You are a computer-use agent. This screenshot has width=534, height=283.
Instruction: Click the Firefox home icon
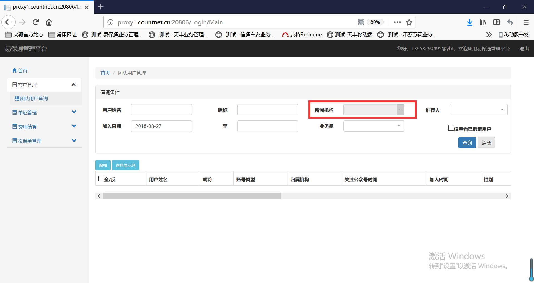click(49, 22)
